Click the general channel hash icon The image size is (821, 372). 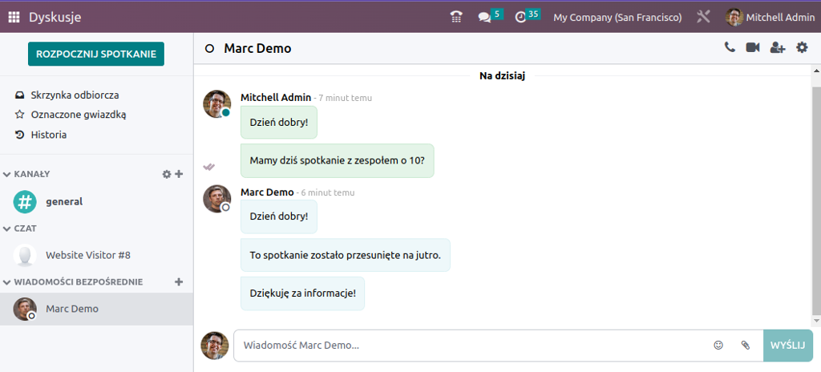pyautogui.click(x=25, y=202)
